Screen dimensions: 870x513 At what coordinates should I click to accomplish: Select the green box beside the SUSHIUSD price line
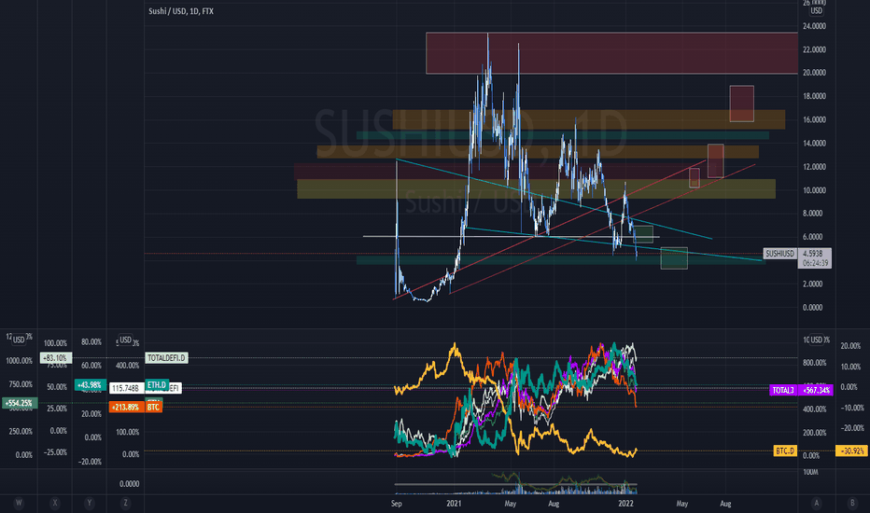(x=674, y=258)
